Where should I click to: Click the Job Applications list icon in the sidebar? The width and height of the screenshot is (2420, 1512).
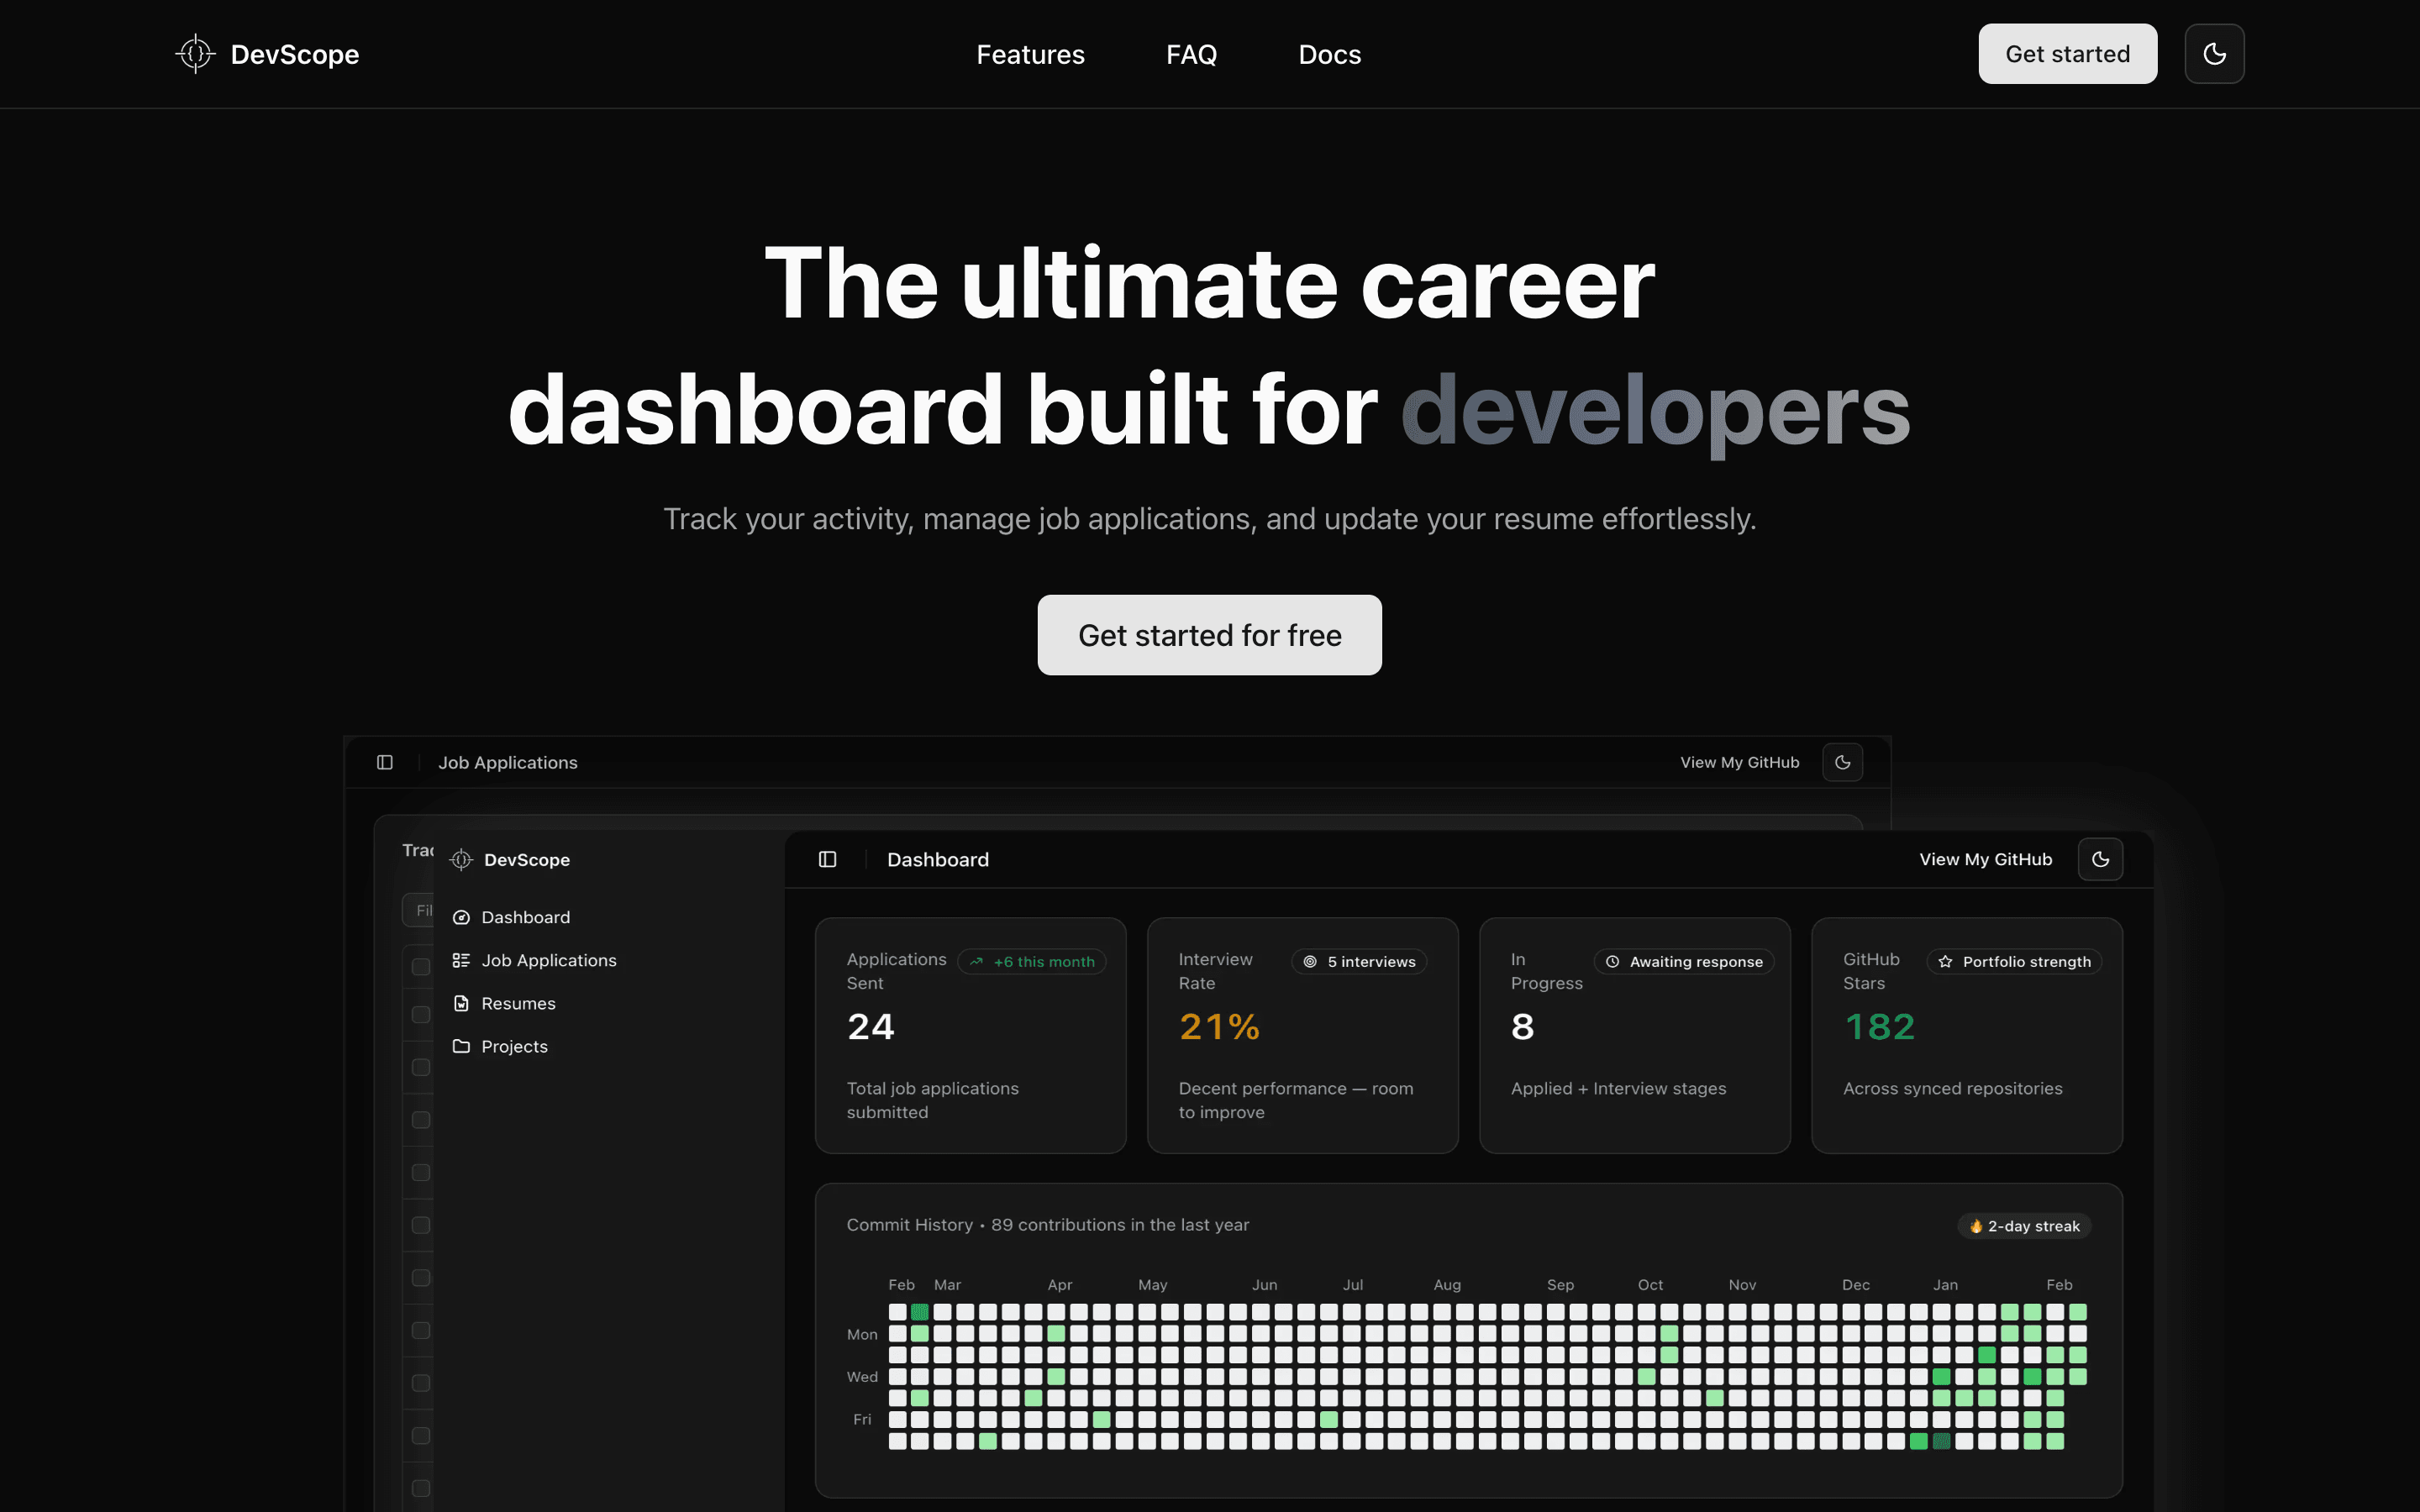pos(461,960)
